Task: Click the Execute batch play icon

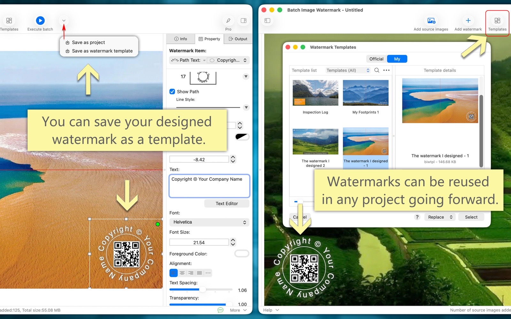Action: pos(40,21)
